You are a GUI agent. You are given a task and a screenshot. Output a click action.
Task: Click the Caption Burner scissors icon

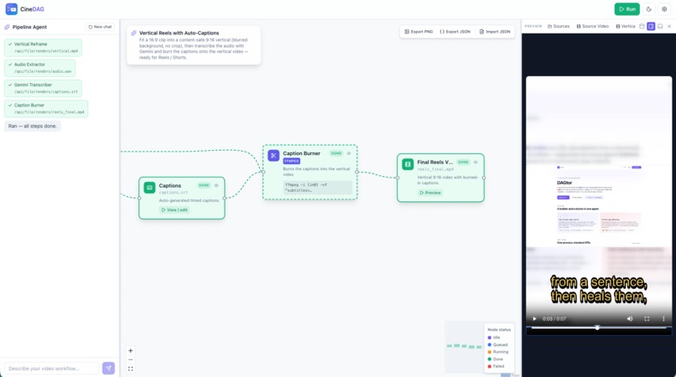(273, 156)
